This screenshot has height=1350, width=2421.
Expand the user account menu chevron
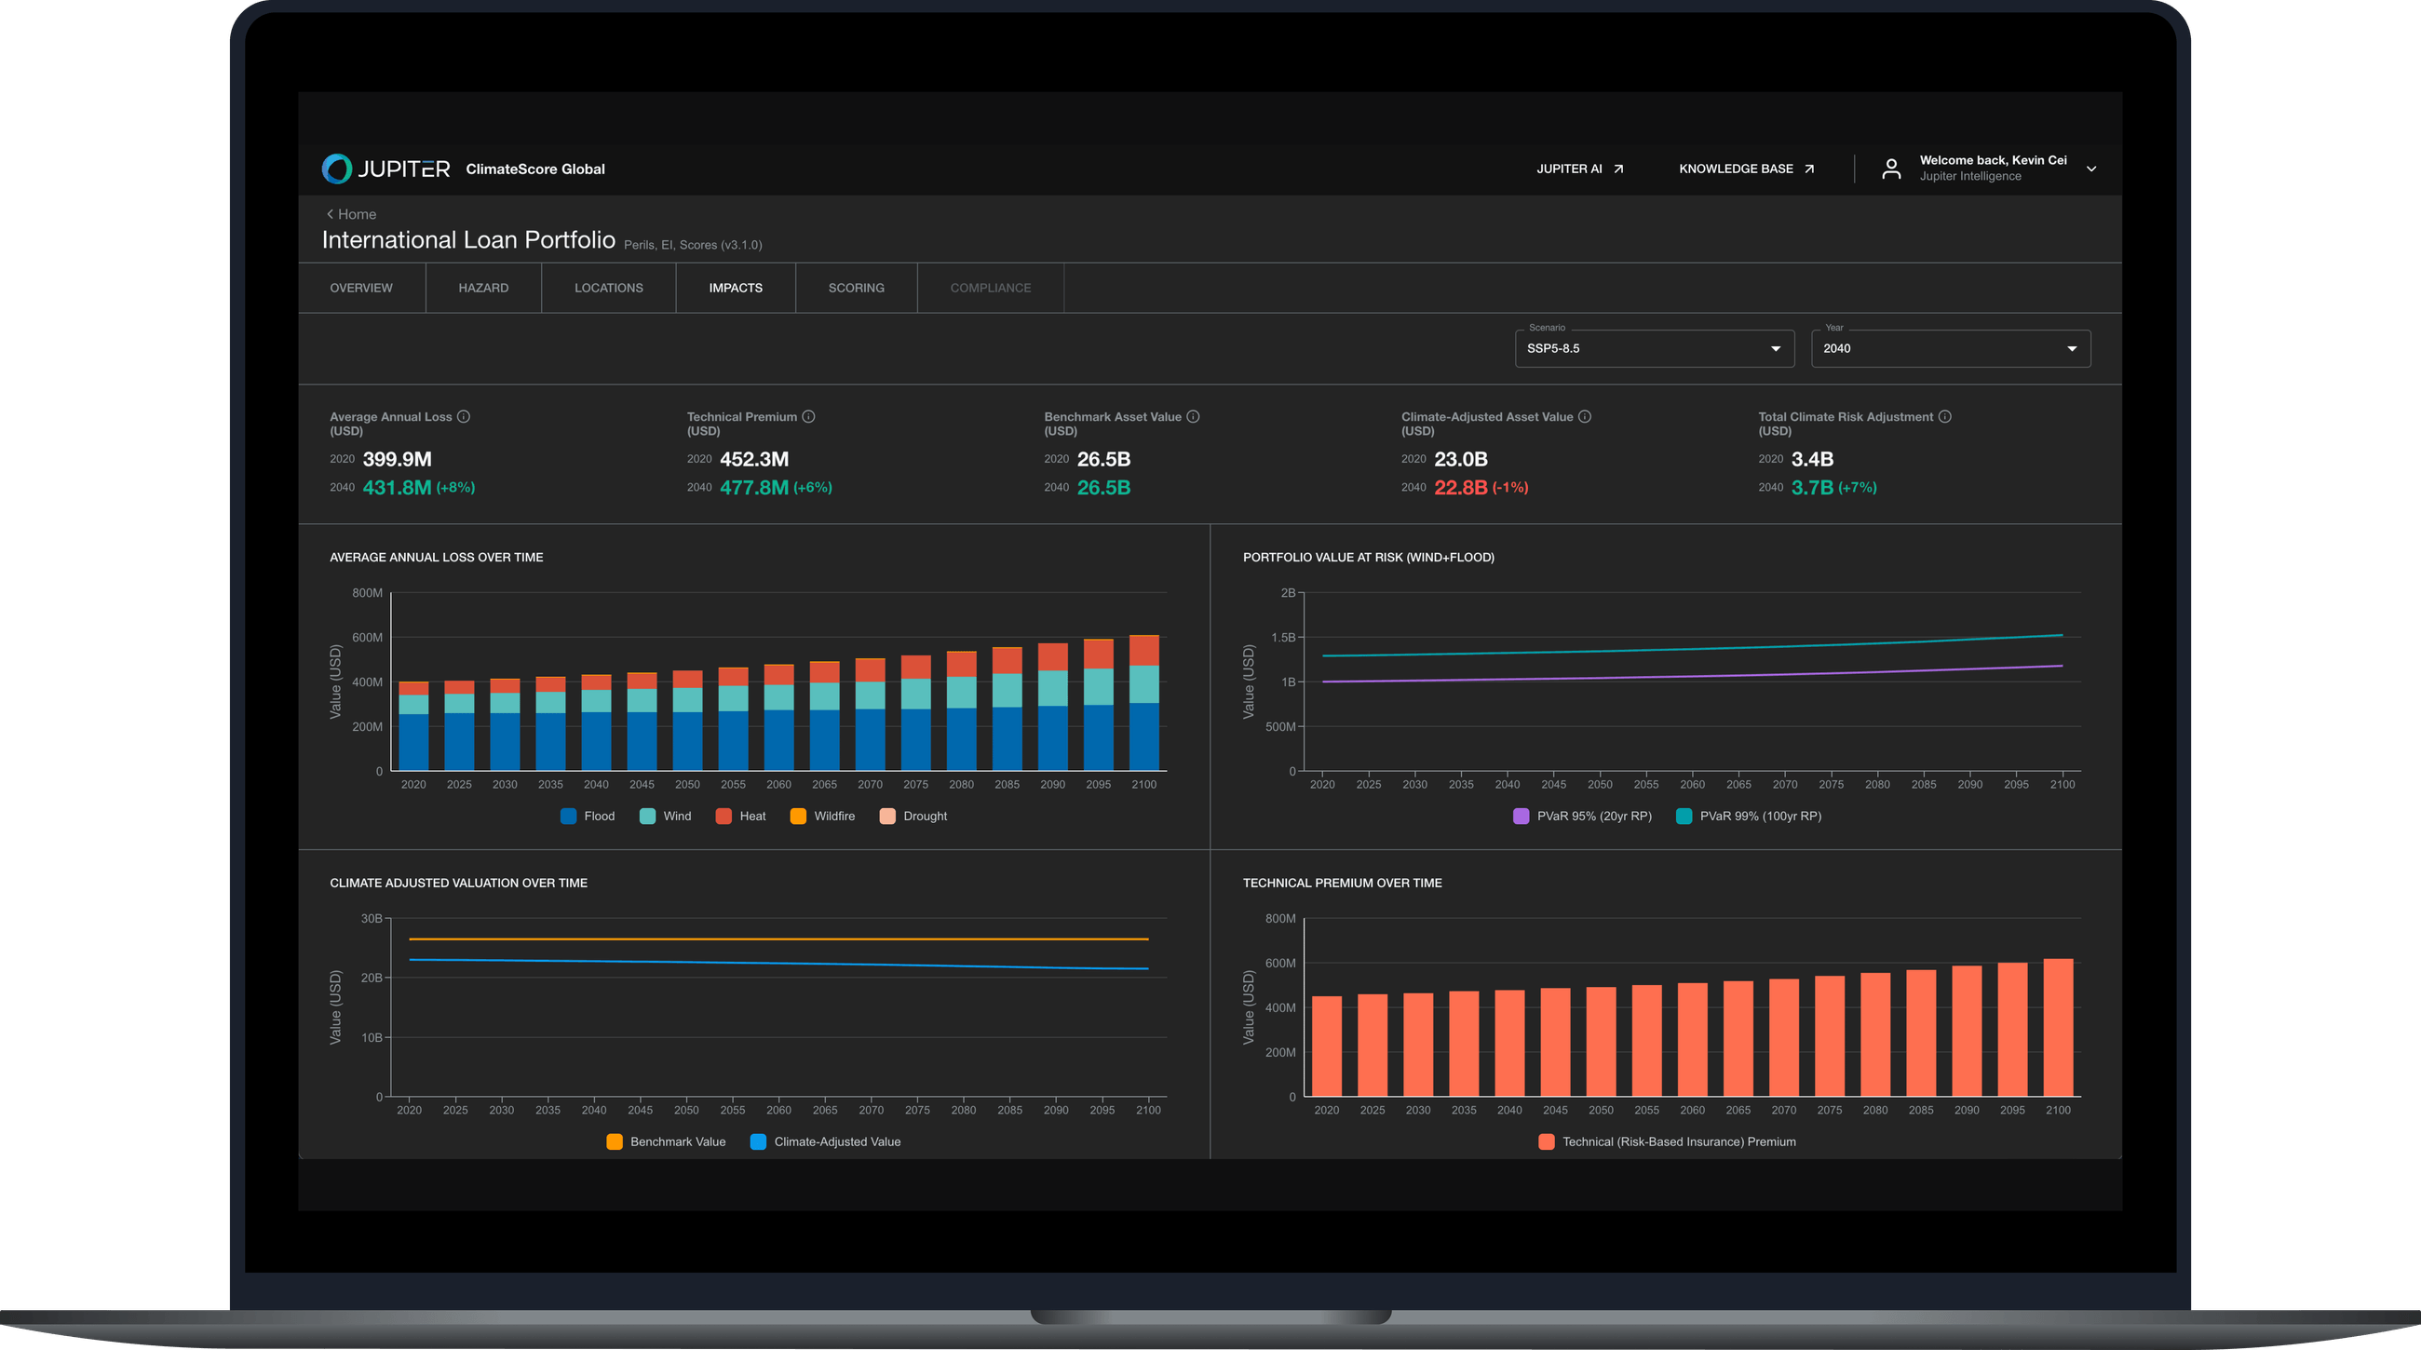click(2091, 169)
